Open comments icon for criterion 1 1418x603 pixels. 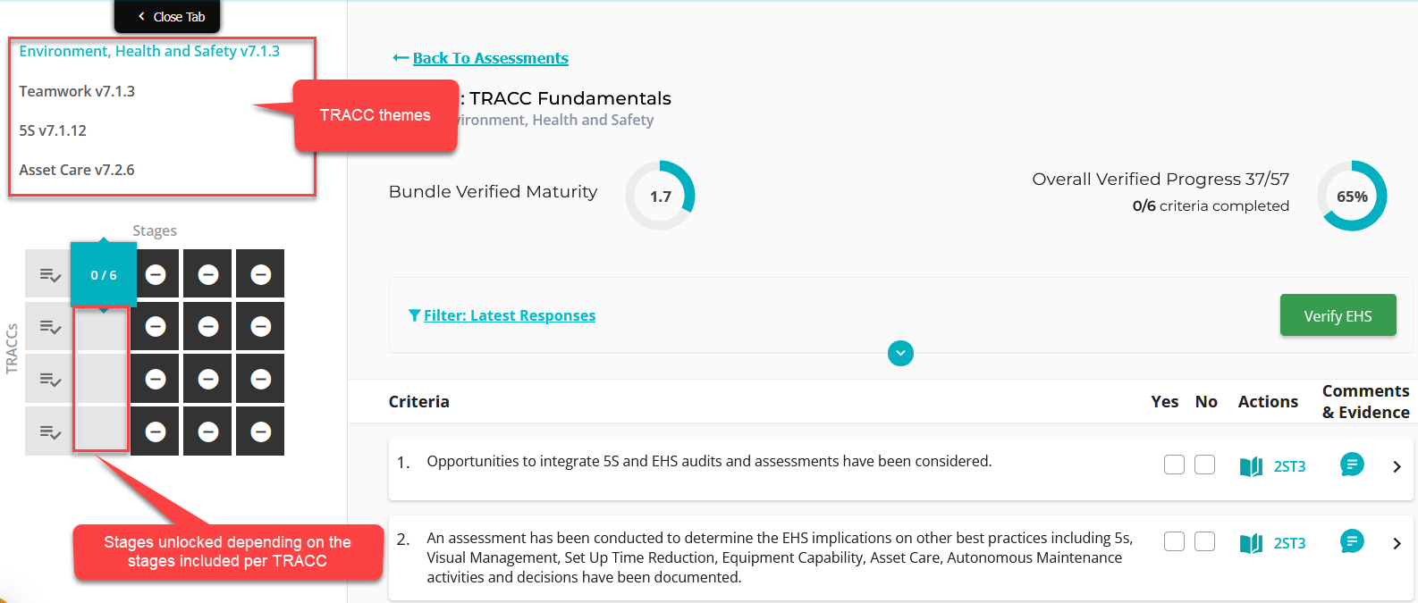[x=1352, y=465]
